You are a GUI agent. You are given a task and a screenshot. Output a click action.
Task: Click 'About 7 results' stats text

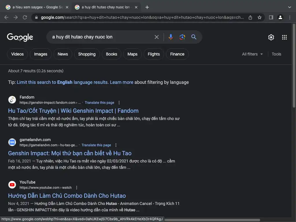[x=36, y=71]
